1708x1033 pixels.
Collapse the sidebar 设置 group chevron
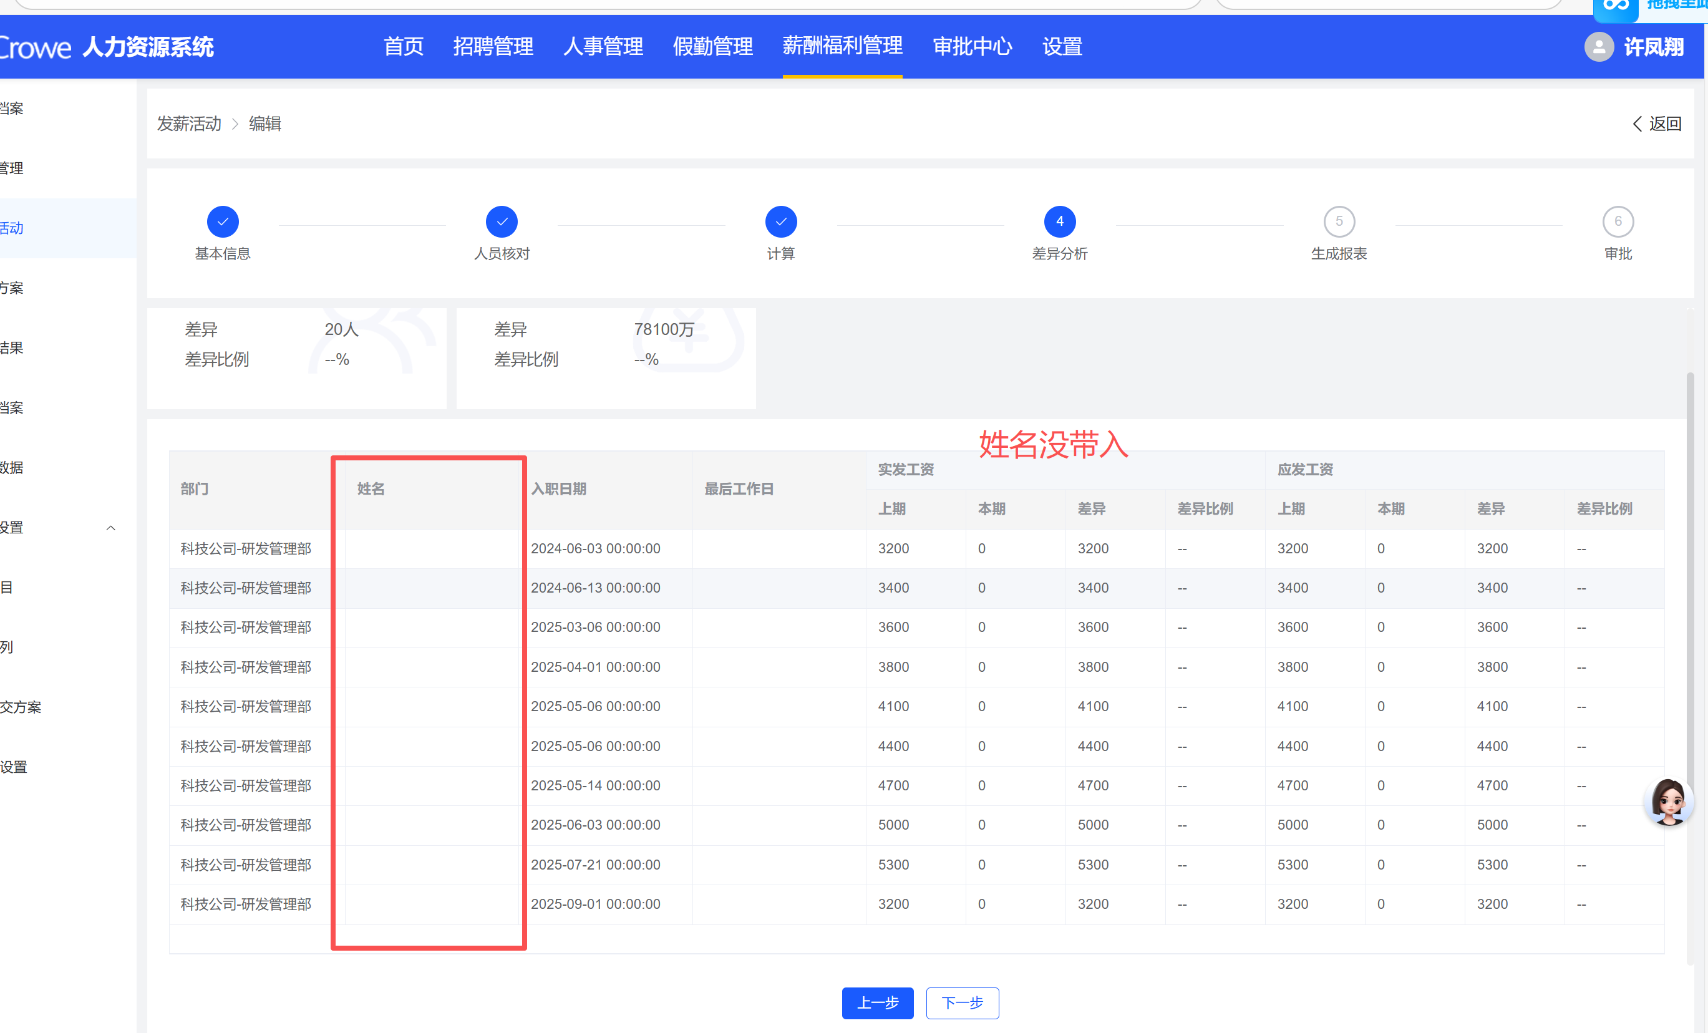click(111, 528)
